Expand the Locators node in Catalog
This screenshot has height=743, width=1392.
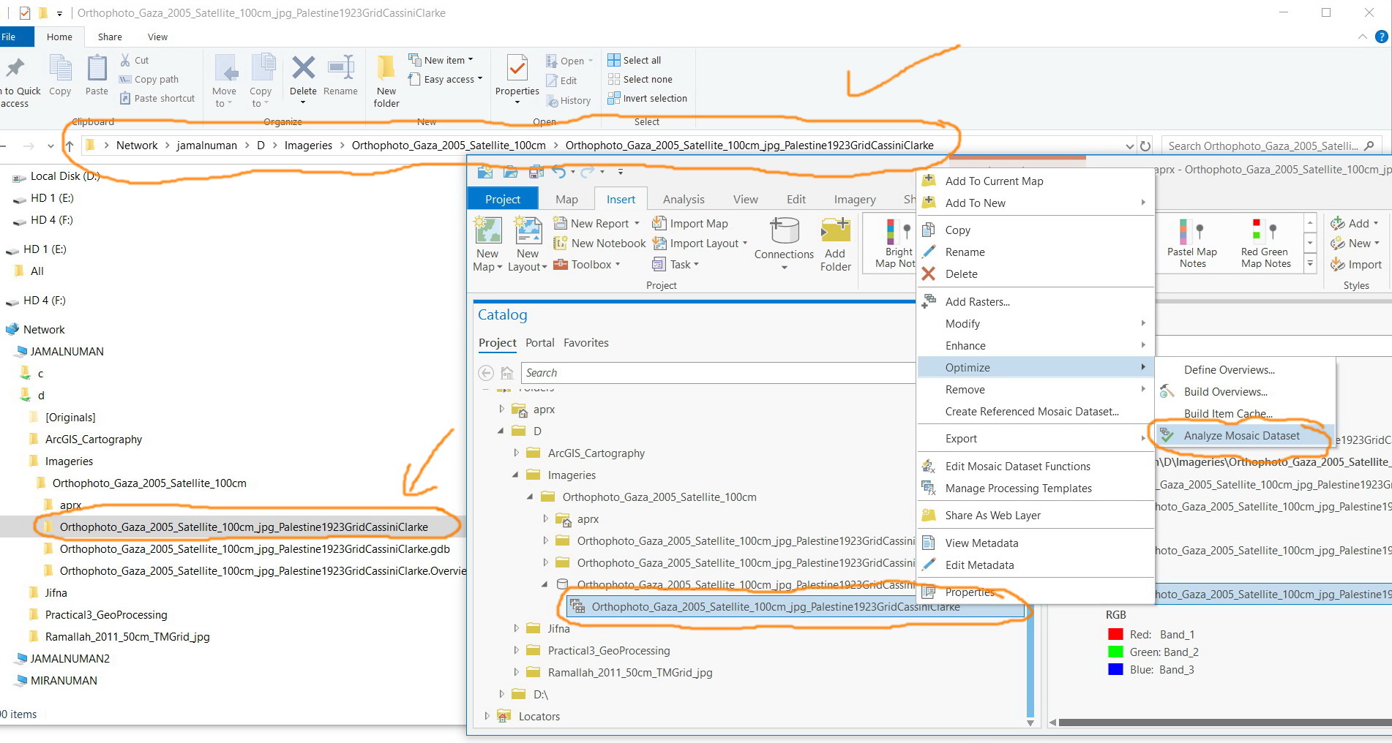487,716
